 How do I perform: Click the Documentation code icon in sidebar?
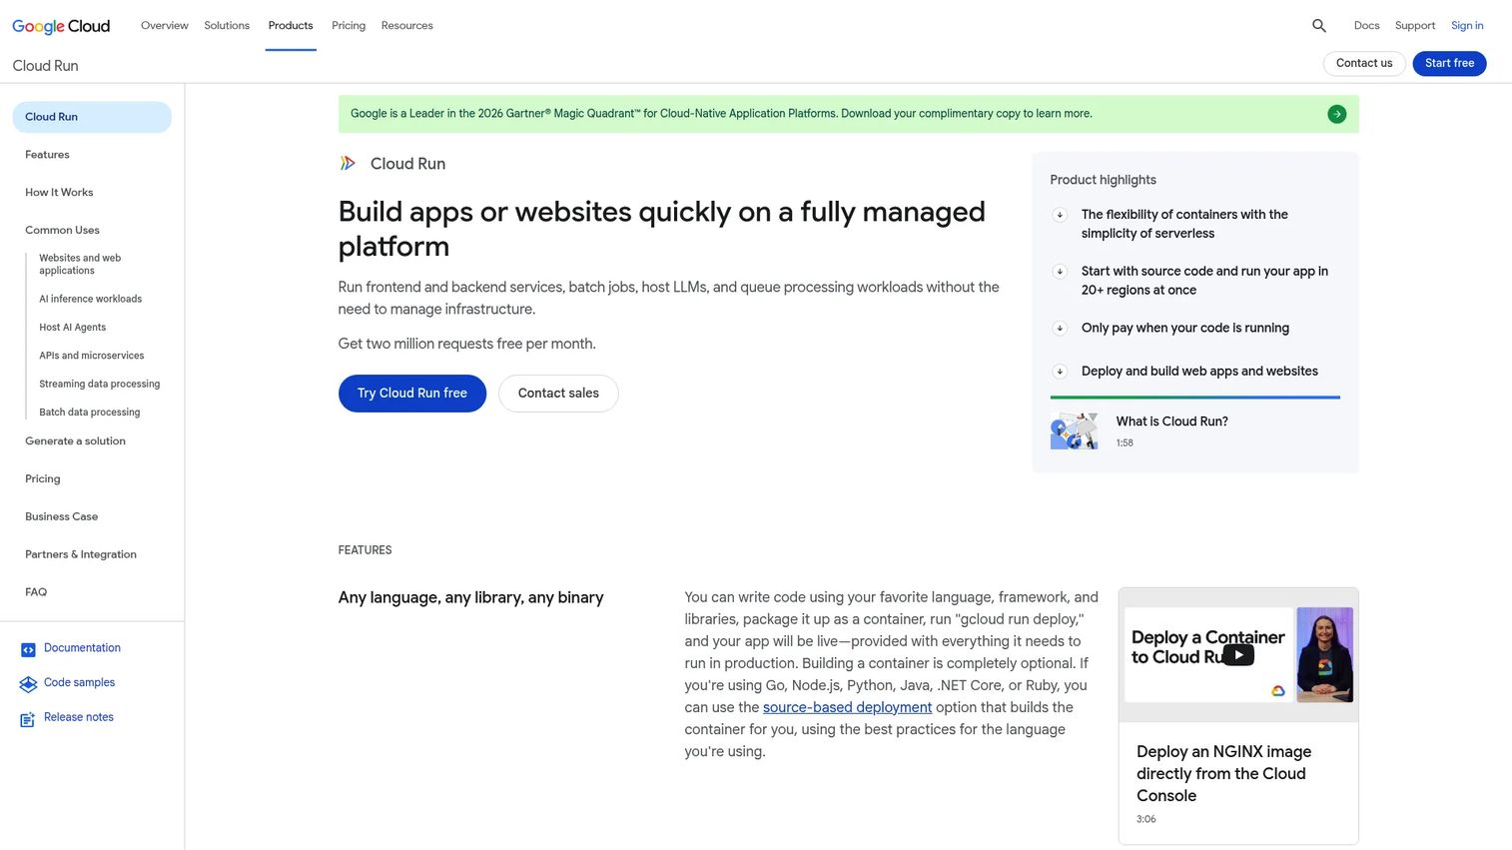pyautogui.click(x=28, y=649)
